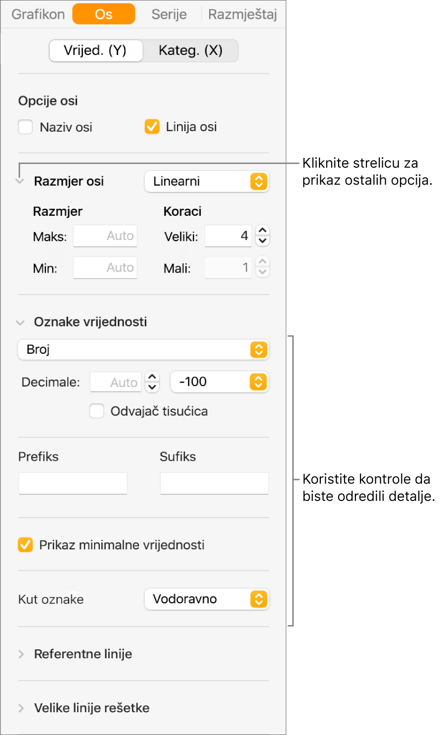Enable the Naziv osi checkbox
The width and height of the screenshot is (442, 735).
25,127
